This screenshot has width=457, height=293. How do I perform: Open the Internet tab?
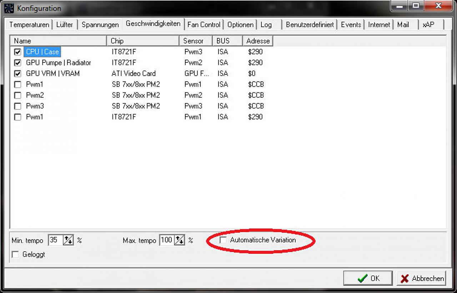pos(379,25)
